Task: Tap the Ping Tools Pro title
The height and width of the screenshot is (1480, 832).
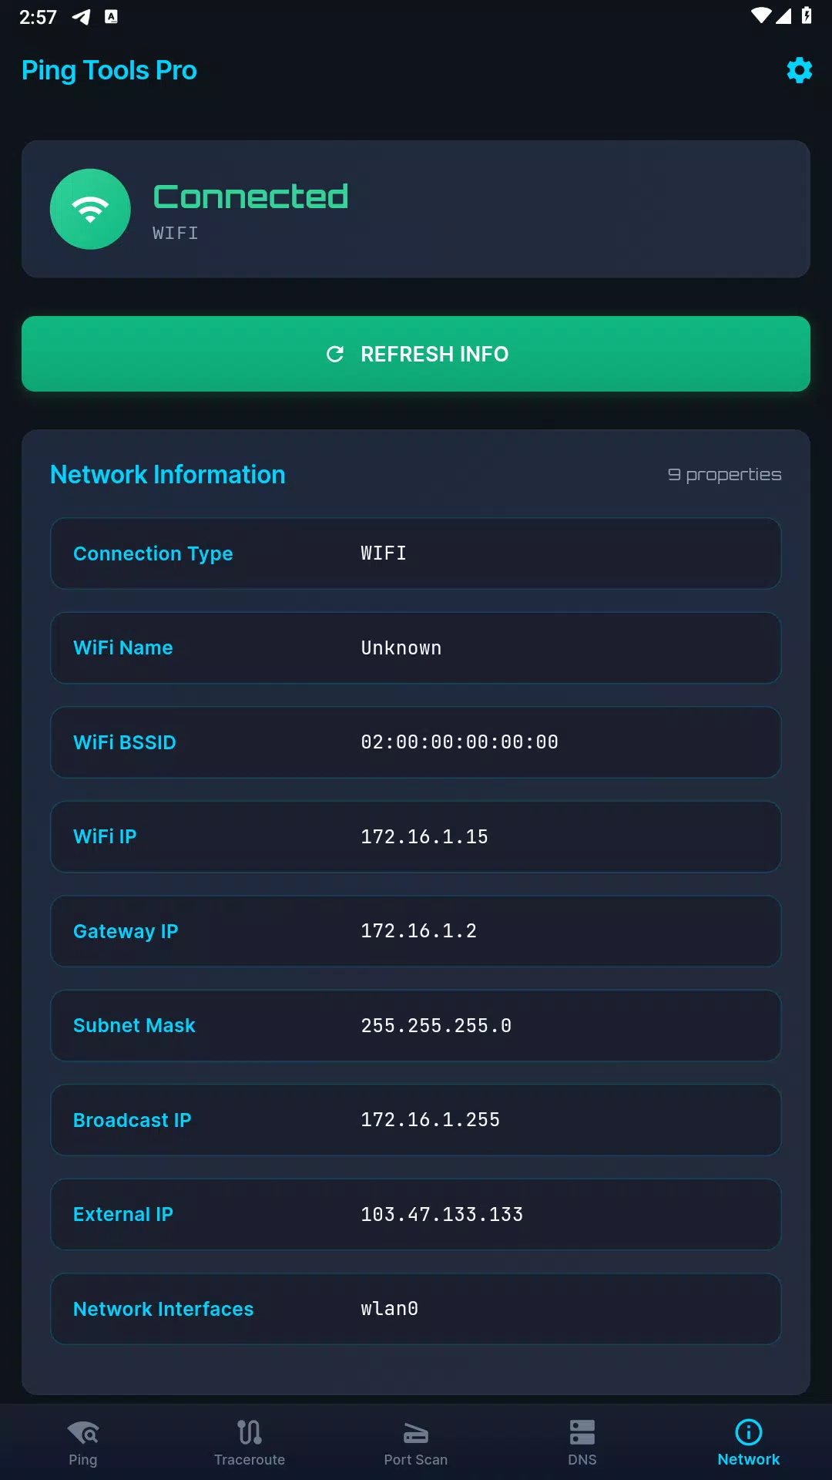Action: (109, 70)
